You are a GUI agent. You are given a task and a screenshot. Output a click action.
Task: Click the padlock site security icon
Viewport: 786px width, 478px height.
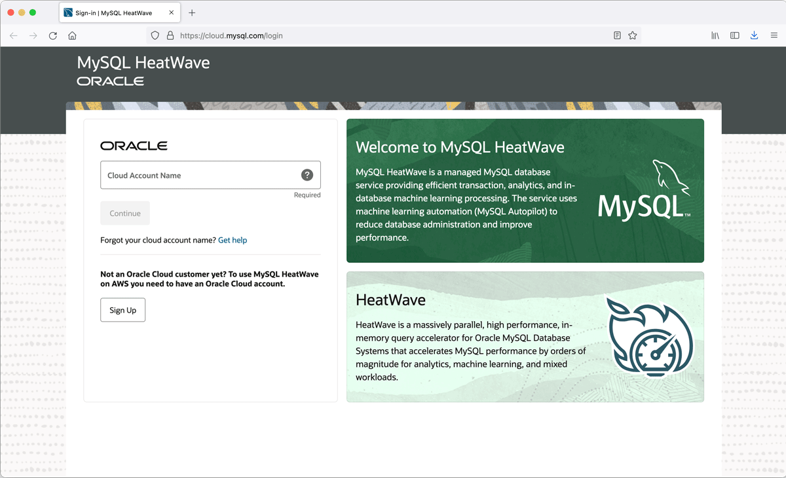[170, 35]
